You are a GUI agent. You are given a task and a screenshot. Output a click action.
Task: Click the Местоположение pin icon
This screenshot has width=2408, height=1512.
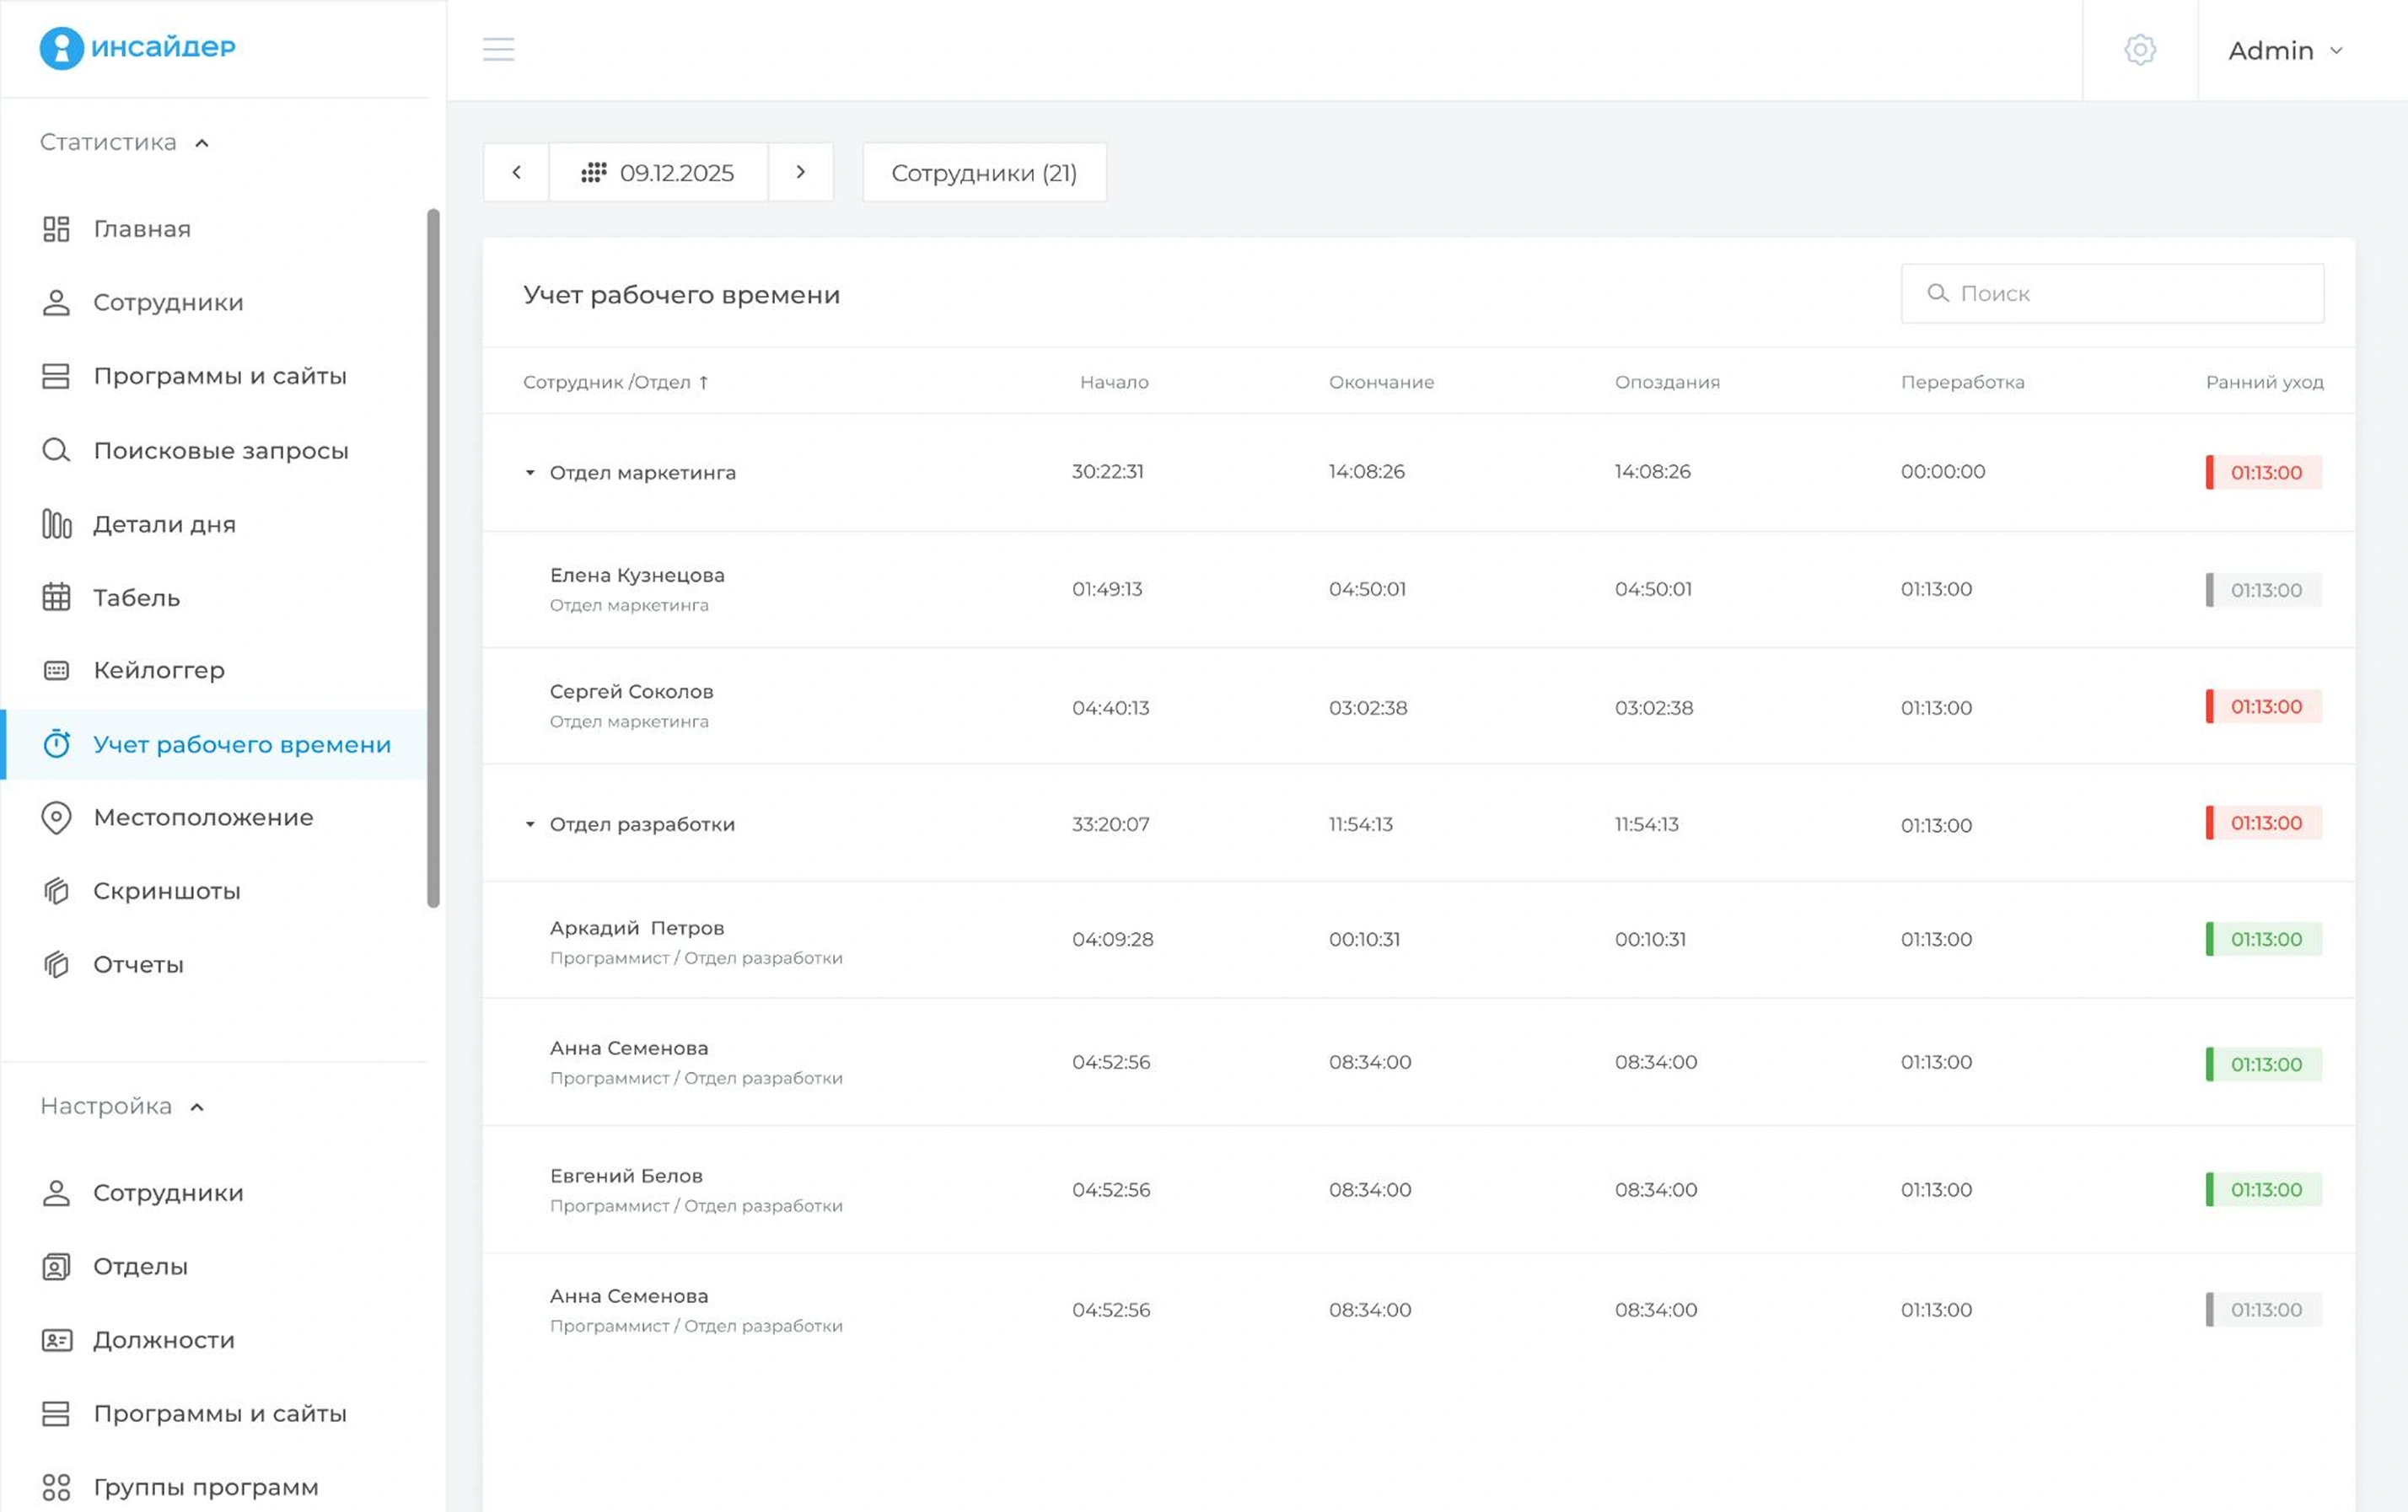click(56, 818)
